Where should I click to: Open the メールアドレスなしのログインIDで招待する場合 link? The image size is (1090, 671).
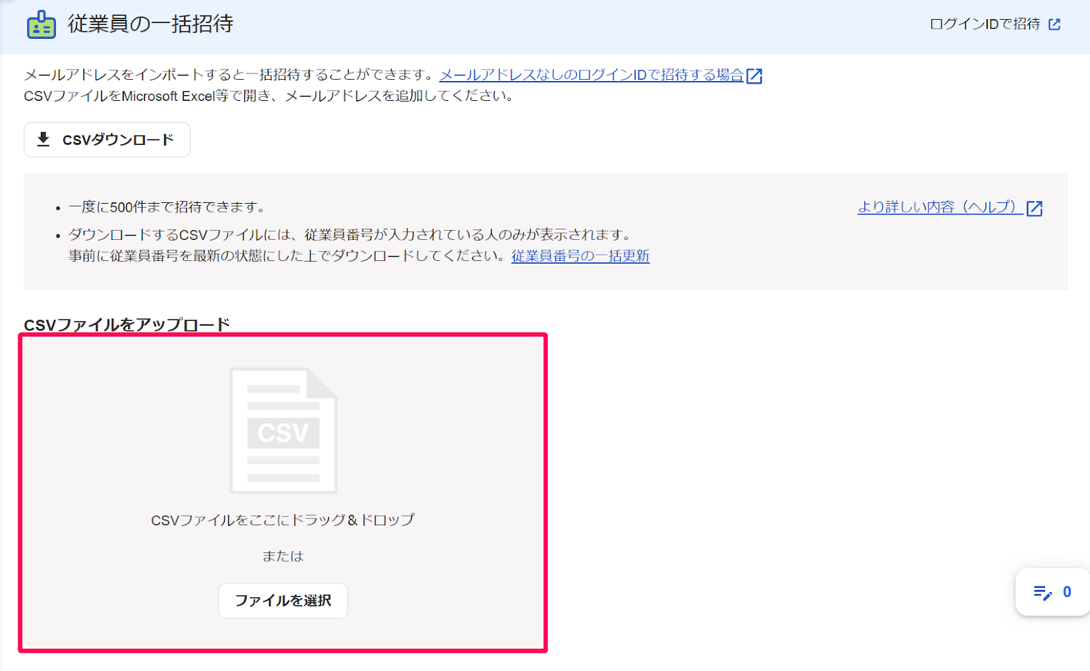591,75
